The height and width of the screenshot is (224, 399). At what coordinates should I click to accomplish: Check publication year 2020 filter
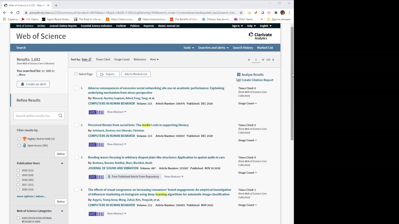(18, 170)
